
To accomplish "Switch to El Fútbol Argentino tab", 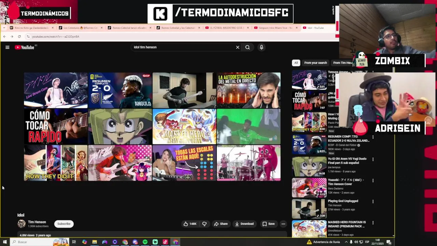I will click(227, 28).
